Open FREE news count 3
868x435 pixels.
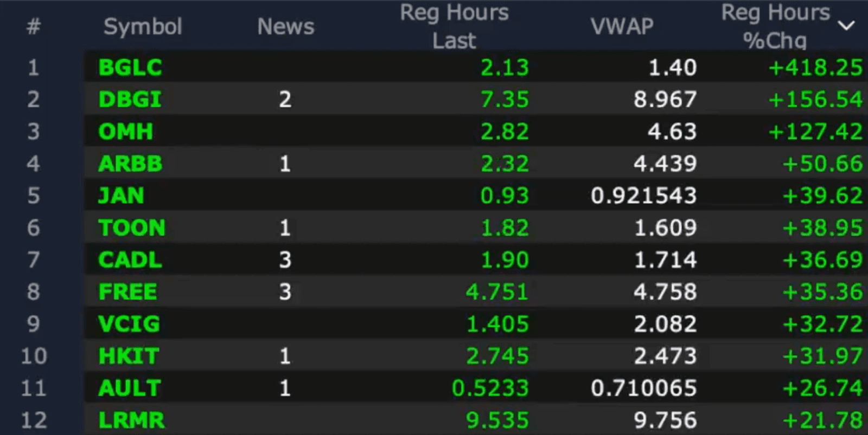[285, 291]
